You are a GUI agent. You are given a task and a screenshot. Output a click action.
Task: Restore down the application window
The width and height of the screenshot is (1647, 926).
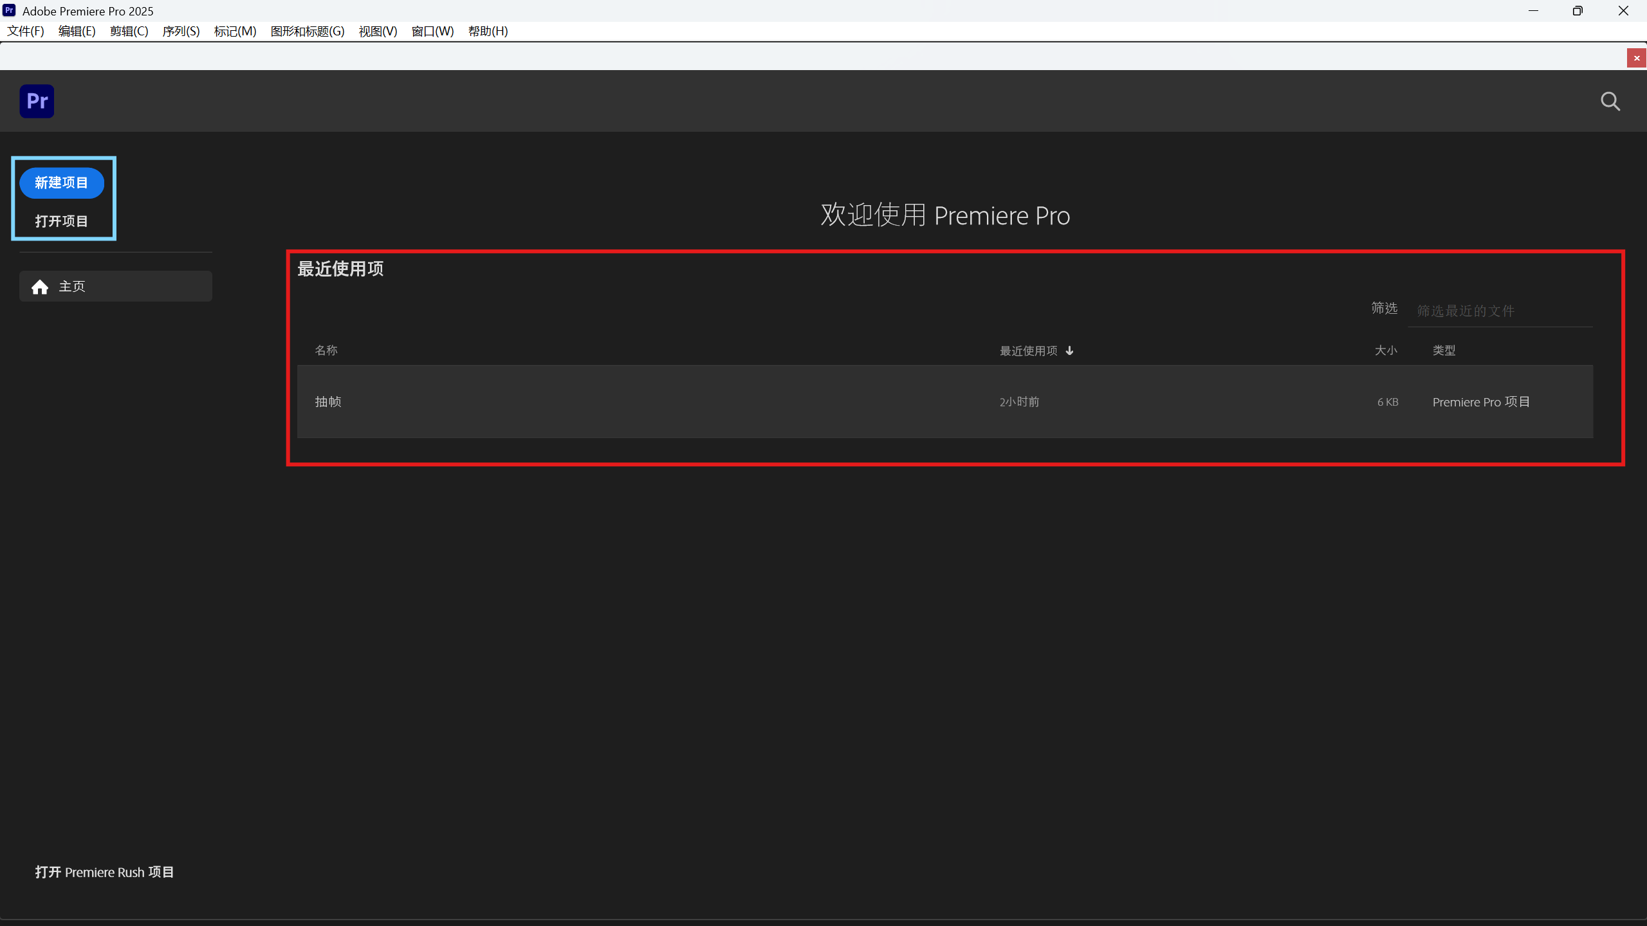(1578, 11)
